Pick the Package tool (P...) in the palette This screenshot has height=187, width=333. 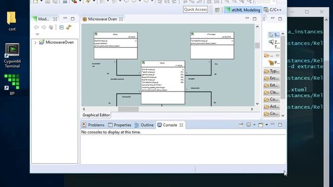[x=274, y=63]
